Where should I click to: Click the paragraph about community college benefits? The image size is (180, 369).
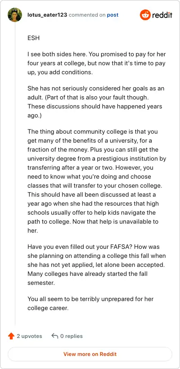pos(97,181)
